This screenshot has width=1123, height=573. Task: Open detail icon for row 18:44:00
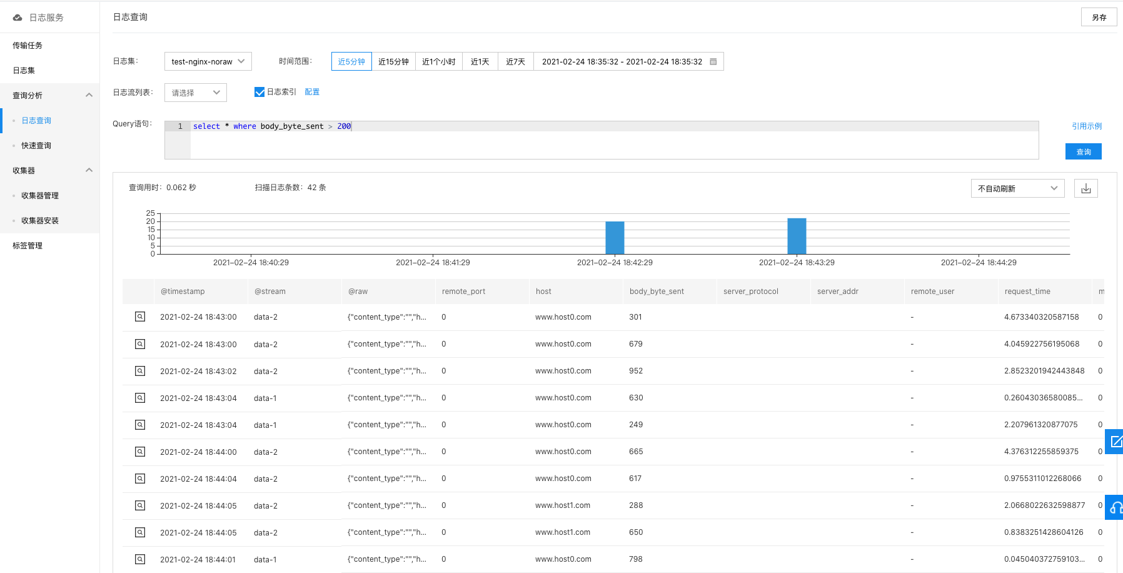tap(140, 451)
